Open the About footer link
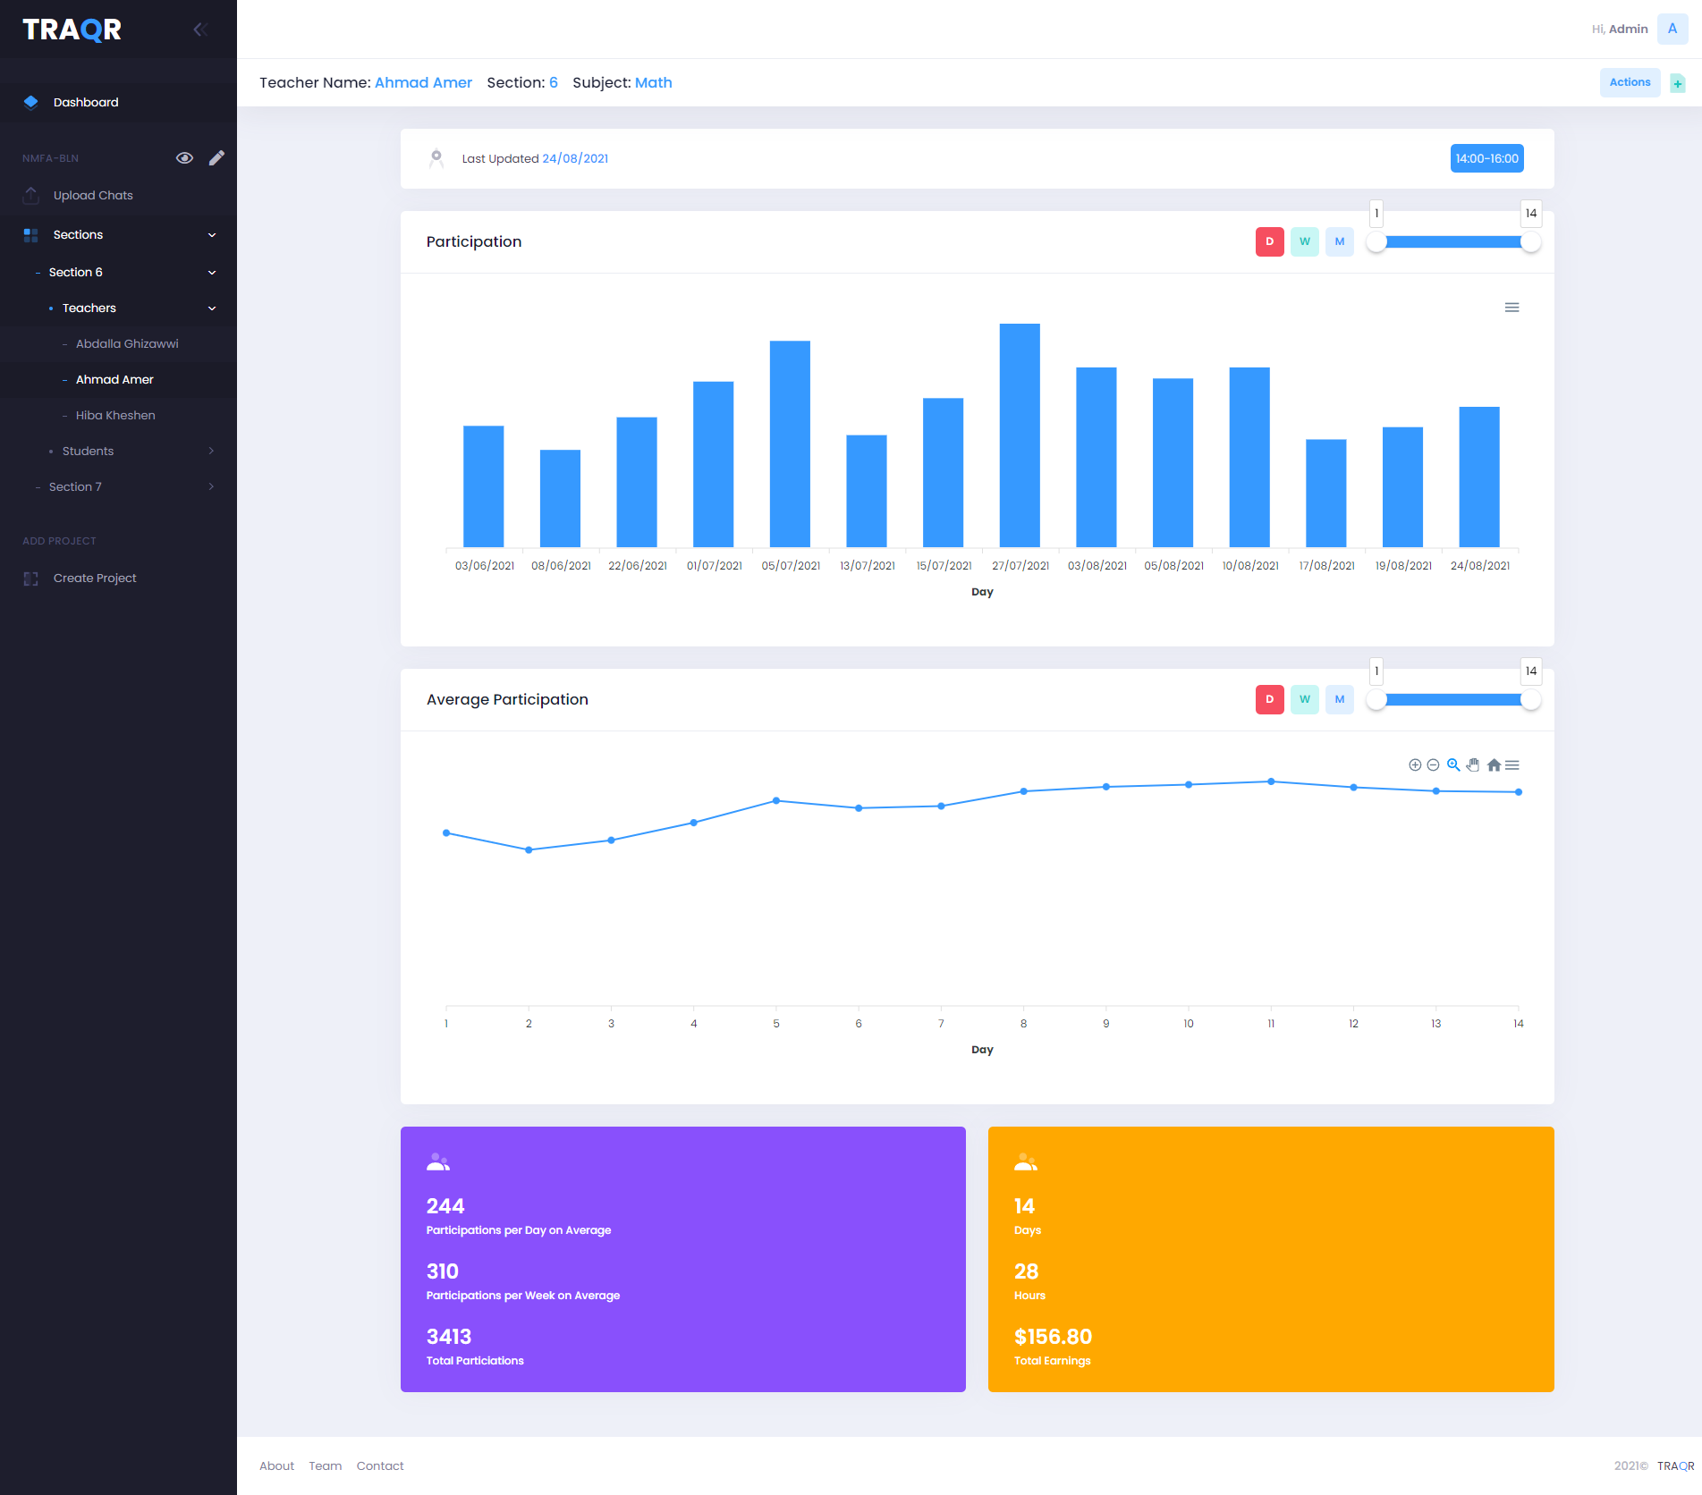Viewport: 1702px width, 1495px height. point(276,1466)
